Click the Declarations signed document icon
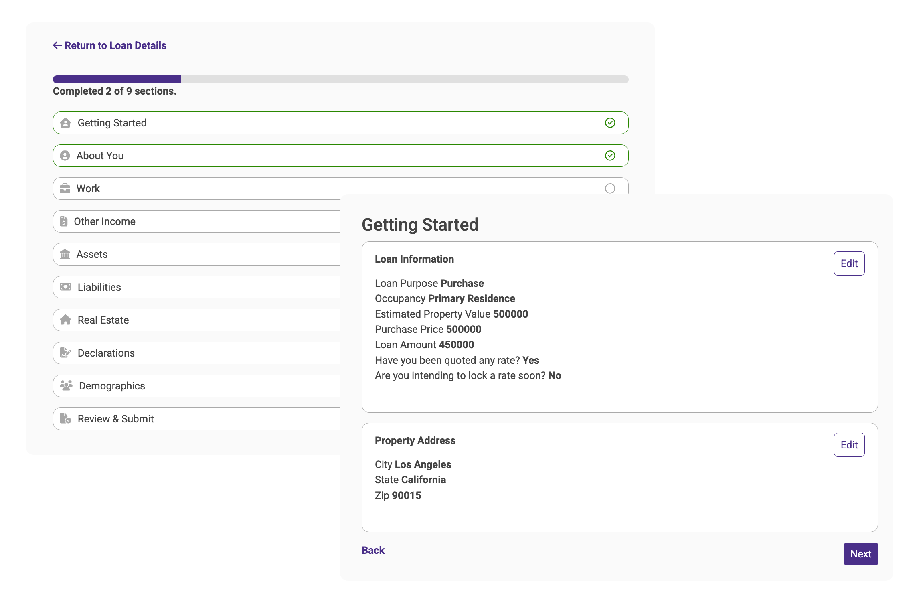The height and width of the screenshot is (604, 919). [x=65, y=353]
